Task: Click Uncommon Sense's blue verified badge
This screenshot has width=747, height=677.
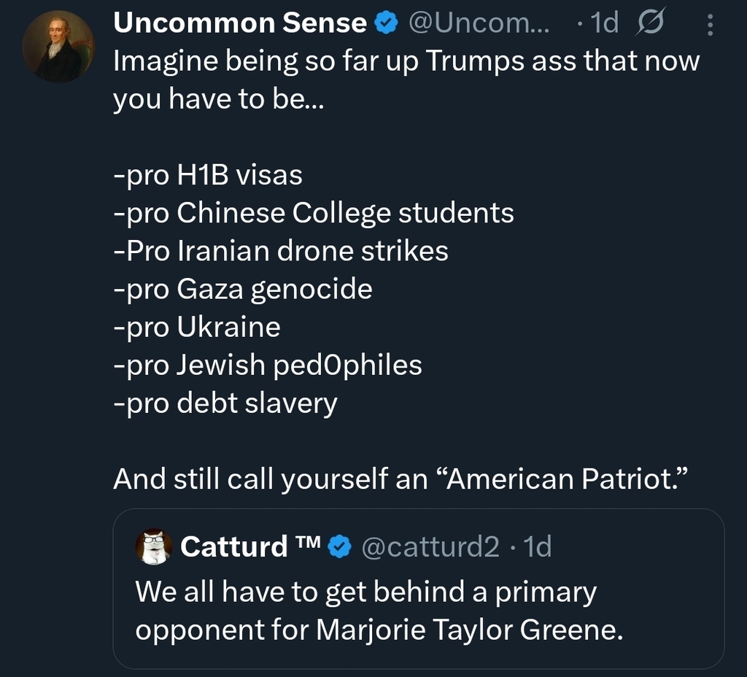Action: 387,24
